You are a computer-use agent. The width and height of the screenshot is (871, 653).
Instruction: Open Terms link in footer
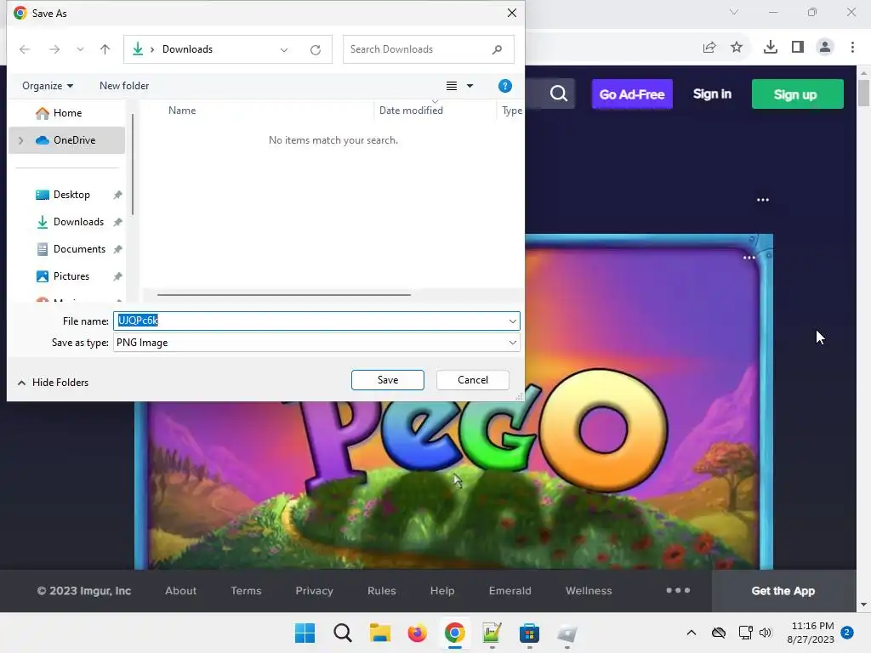(x=246, y=591)
